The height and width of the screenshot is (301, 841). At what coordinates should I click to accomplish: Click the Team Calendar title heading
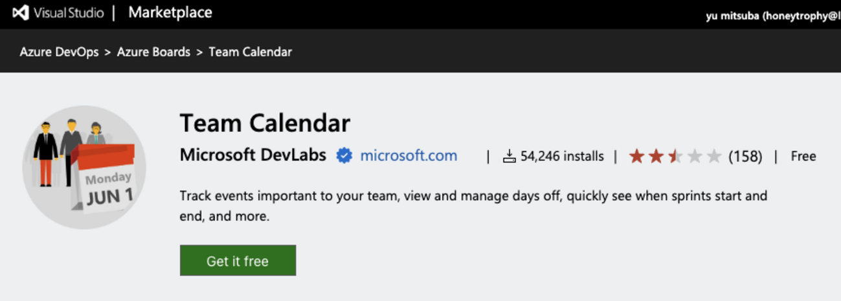tap(265, 123)
